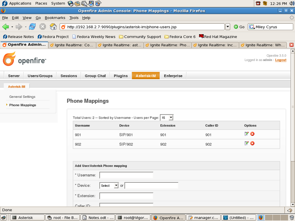This screenshot has height=221, width=295.
Task: Reload the page with the Firefox refresh icon
Action: coord(32,27)
